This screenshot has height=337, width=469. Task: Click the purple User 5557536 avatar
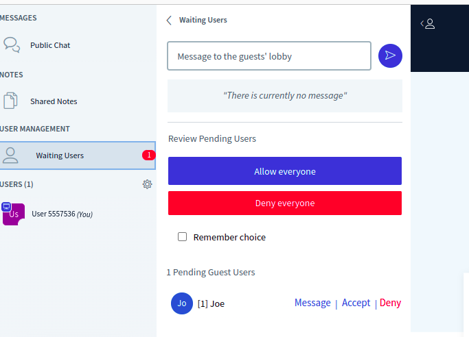click(x=13, y=214)
